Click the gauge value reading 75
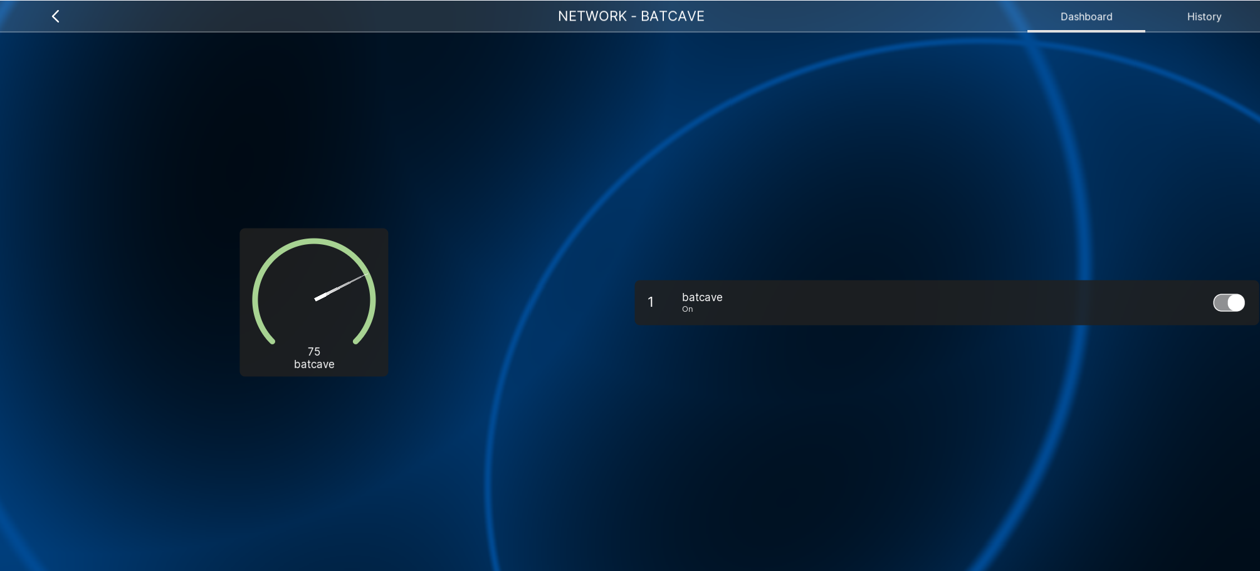The image size is (1260, 571). [x=314, y=352]
